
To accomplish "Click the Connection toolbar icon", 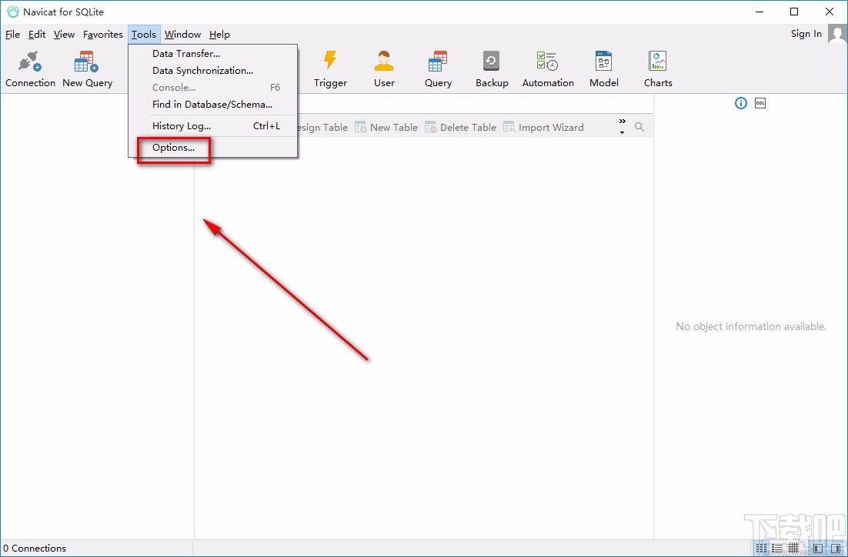I will [30, 68].
